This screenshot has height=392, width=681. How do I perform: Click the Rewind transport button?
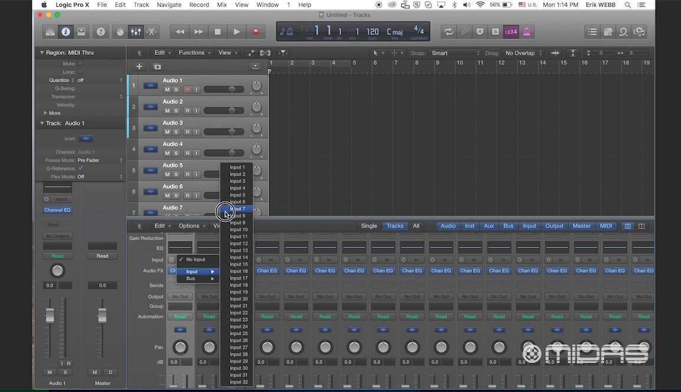click(180, 32)
